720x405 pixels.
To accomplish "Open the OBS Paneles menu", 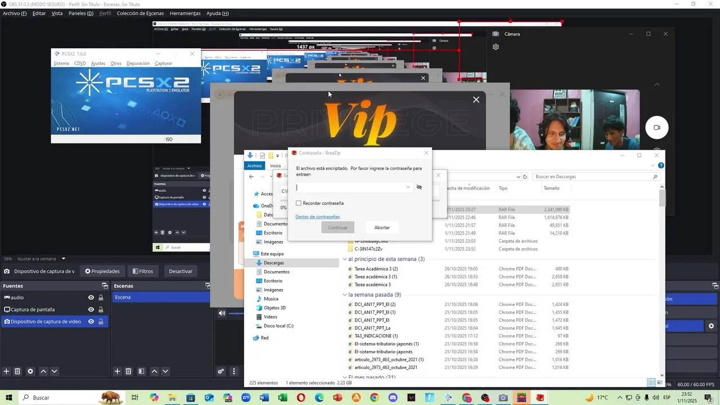I will pos(81,13).
